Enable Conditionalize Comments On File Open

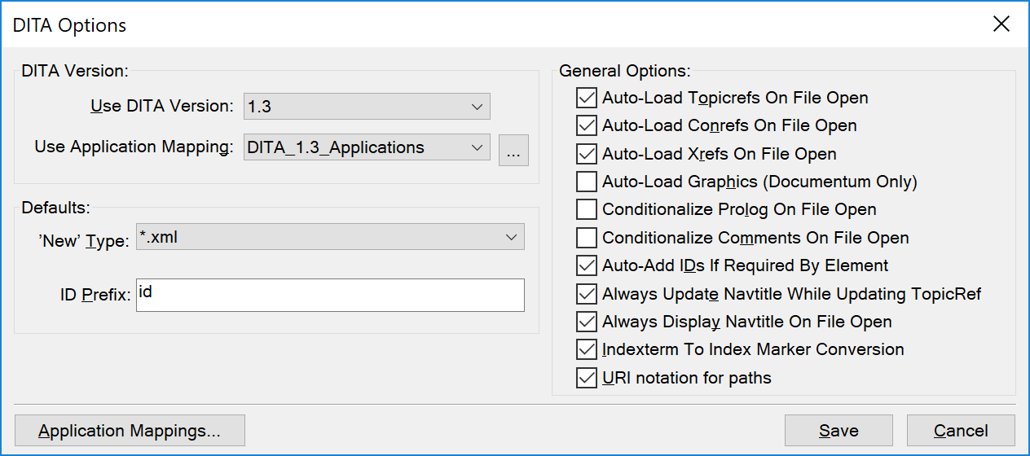pyautogui.click(x=586, y=238)
